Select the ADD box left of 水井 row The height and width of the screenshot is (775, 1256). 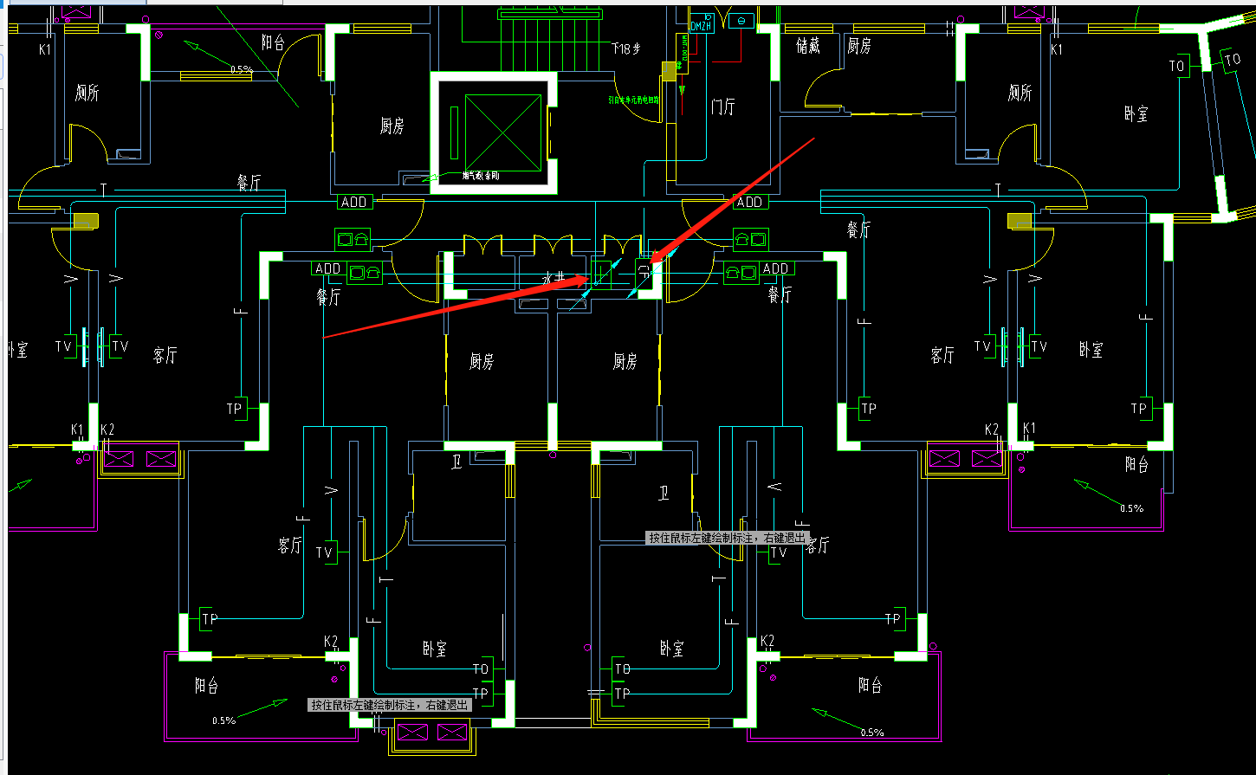click(328, 268)
